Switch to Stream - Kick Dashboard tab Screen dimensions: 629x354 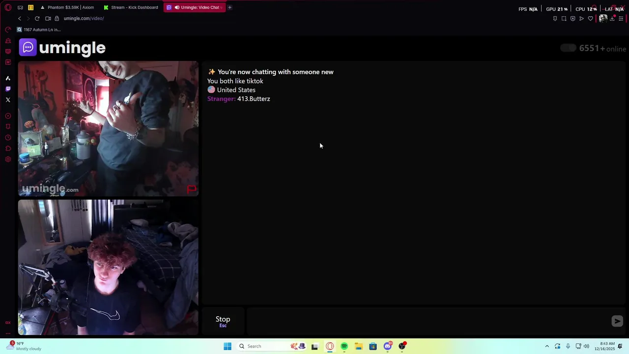pyautogui.click(x=131, y=7)
